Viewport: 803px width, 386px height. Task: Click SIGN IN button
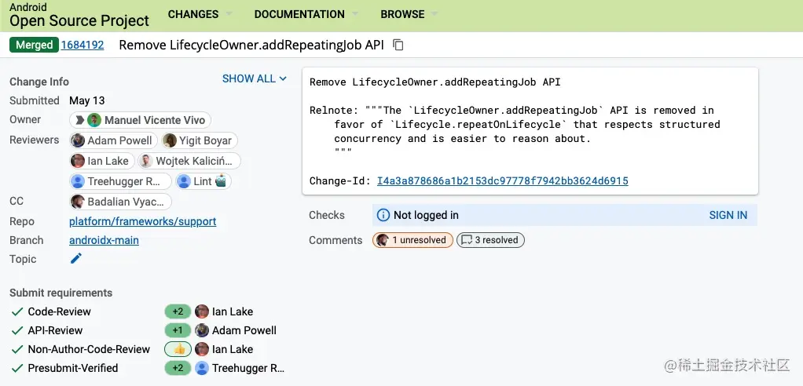point(728,215)
